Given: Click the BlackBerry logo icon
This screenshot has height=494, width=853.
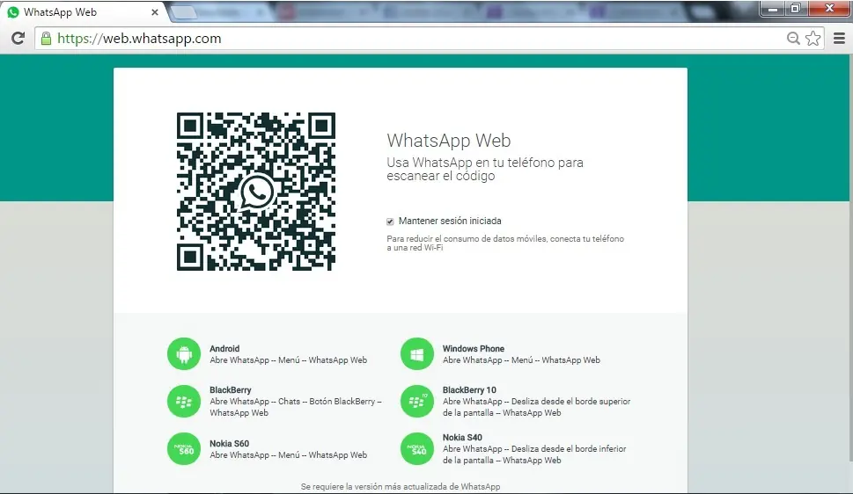Looking at the screenshot, I should pyautogui.click(x=184, y=401).
